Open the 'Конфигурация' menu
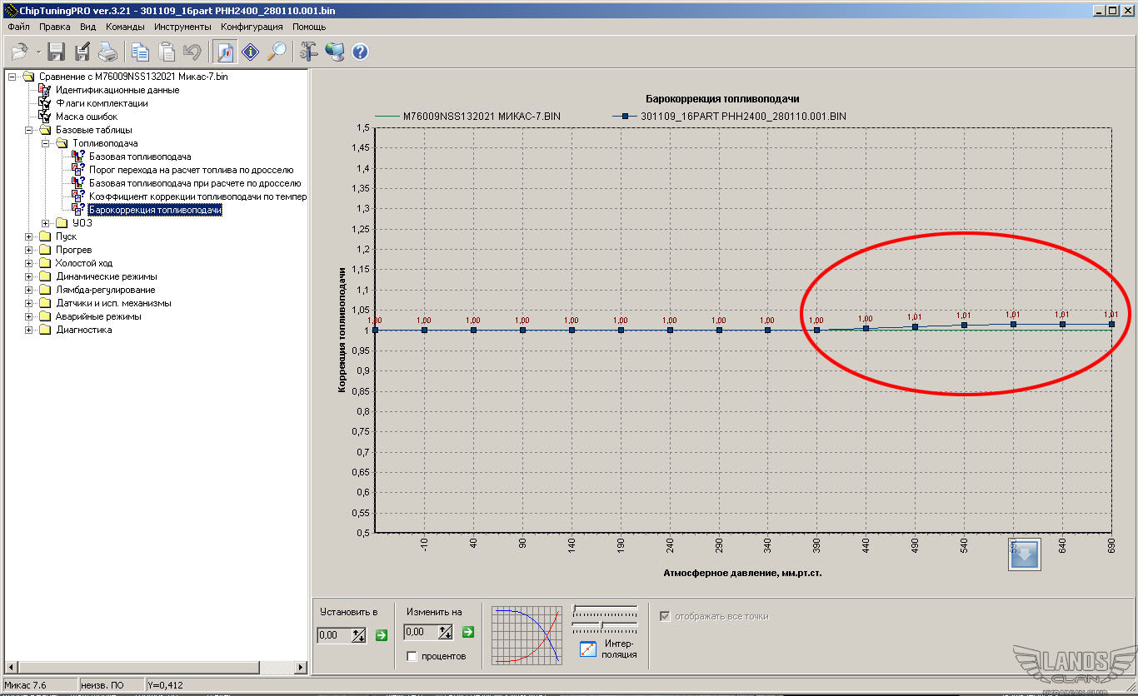 [x=252, y=27]
